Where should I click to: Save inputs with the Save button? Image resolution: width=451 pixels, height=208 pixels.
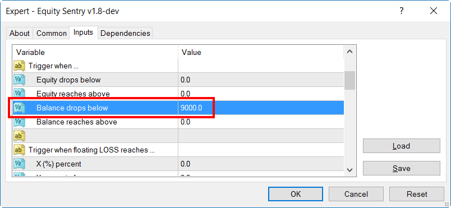401,168
